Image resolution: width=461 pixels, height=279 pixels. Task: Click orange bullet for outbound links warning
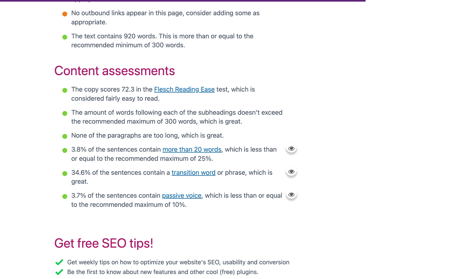point(65,14)
